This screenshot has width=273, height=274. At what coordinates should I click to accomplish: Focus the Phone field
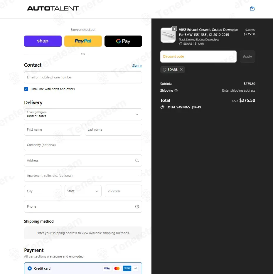(83, 206)
